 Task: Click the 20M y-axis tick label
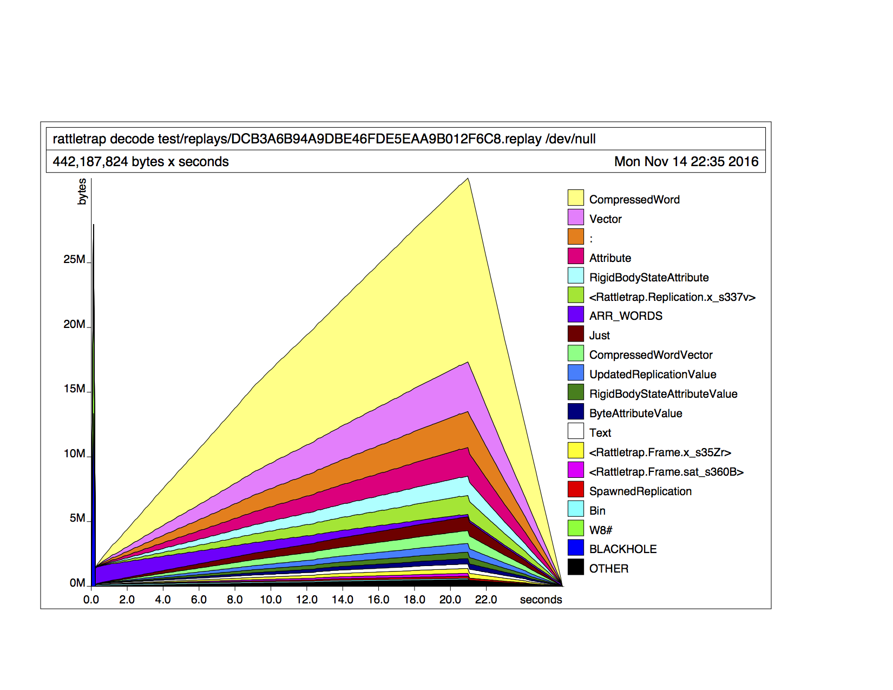pyautogui.click(x=74, y=324)
